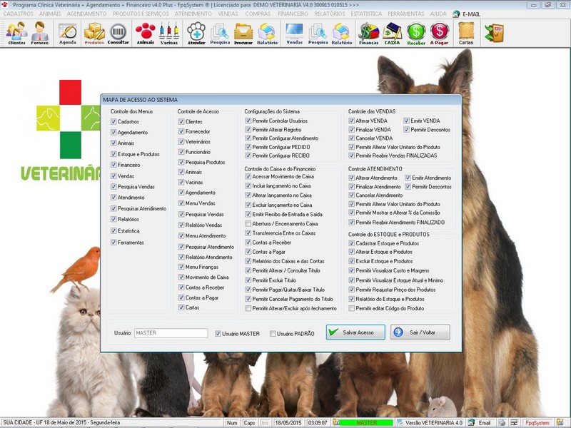Screen dimensions: 571x428
Task: Toggle Estoque e Produtos menu checkbox
Action: coord(113,154)
